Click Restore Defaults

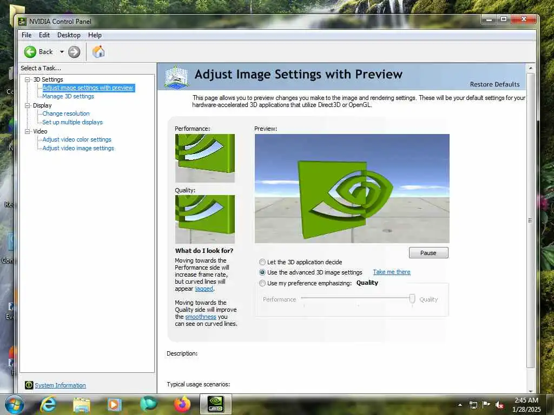click(x=494, y=84)
